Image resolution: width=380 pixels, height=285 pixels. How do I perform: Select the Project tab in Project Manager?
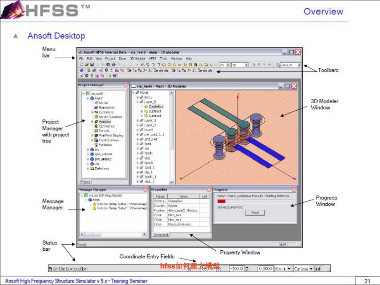click(x=85, y=181)
